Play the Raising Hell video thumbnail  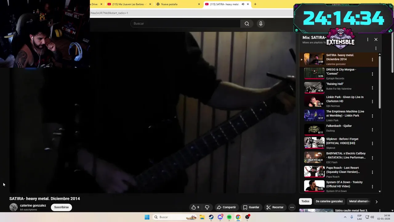click(314, 88)
